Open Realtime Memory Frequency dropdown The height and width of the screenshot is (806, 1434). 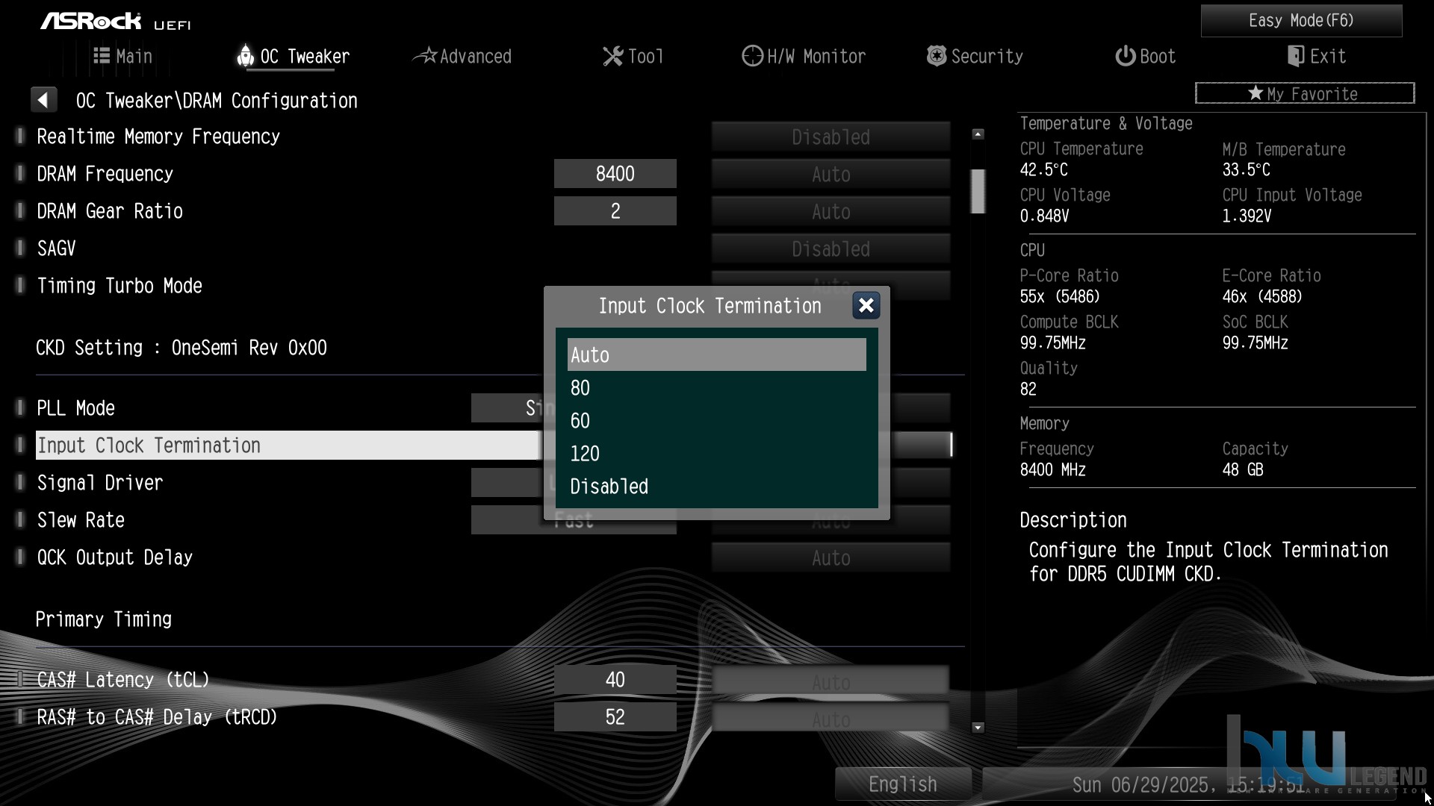pos(831,137)
